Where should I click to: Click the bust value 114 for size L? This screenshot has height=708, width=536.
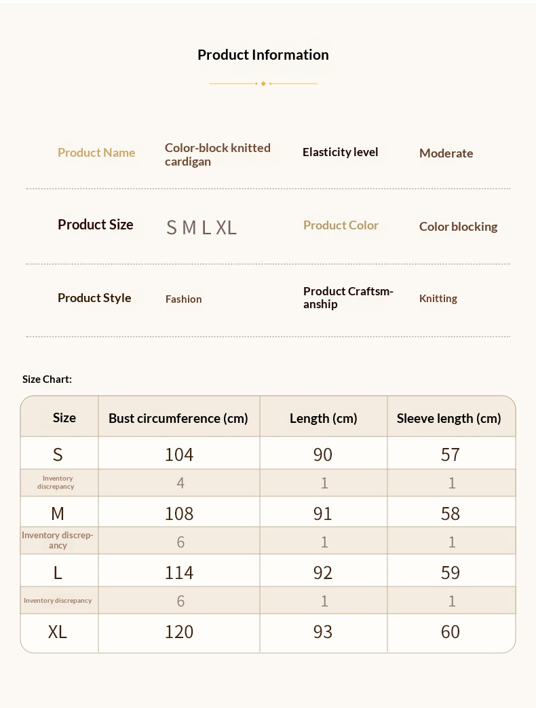pyautogui.click(x=178, y=572)
